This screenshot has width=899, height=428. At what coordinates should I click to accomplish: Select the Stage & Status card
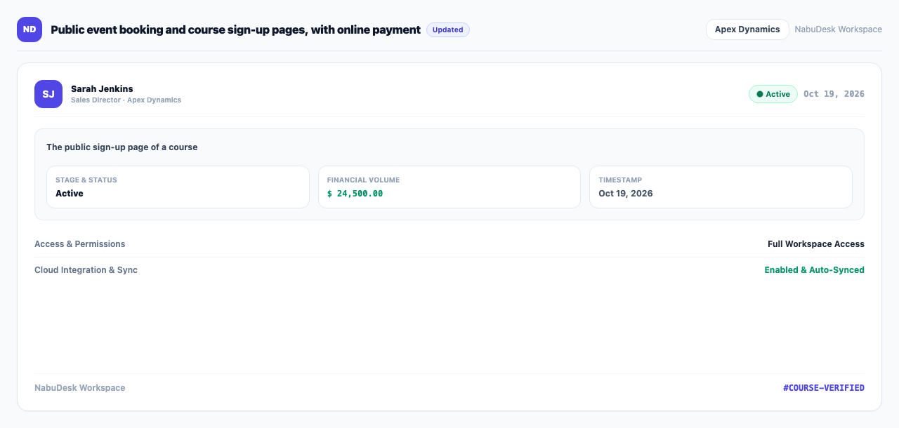coord(178,187)
